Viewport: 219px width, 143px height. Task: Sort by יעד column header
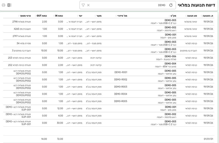coord(80,16)
